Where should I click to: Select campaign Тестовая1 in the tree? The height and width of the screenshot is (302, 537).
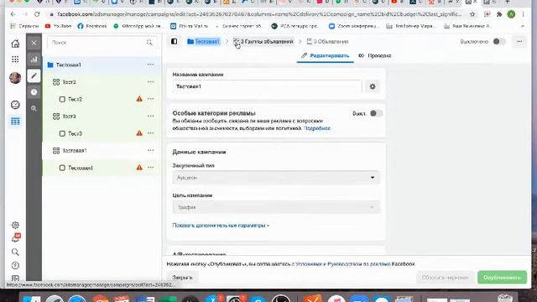[x=69, y=65]
